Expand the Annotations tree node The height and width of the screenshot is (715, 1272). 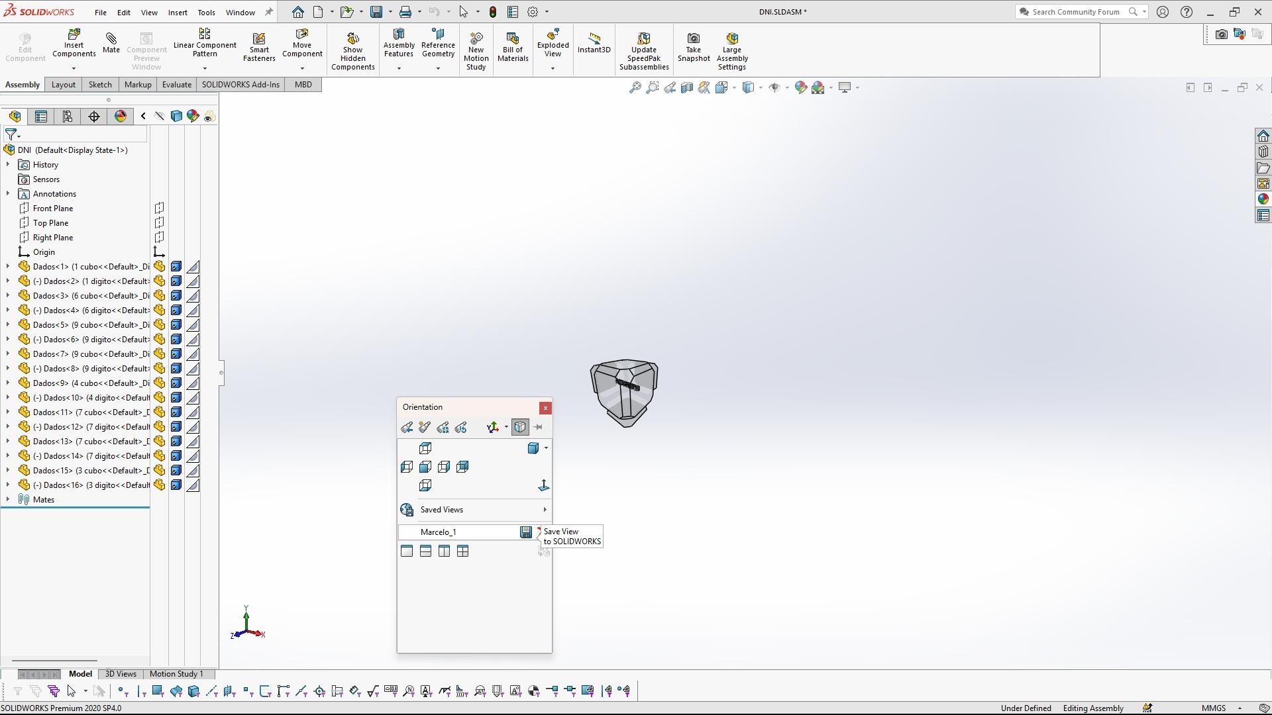8,194
